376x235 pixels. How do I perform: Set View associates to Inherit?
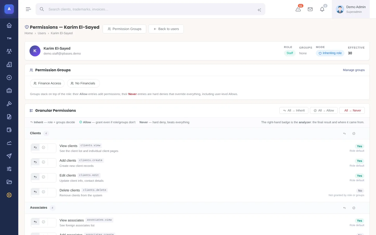coord(35,222)
